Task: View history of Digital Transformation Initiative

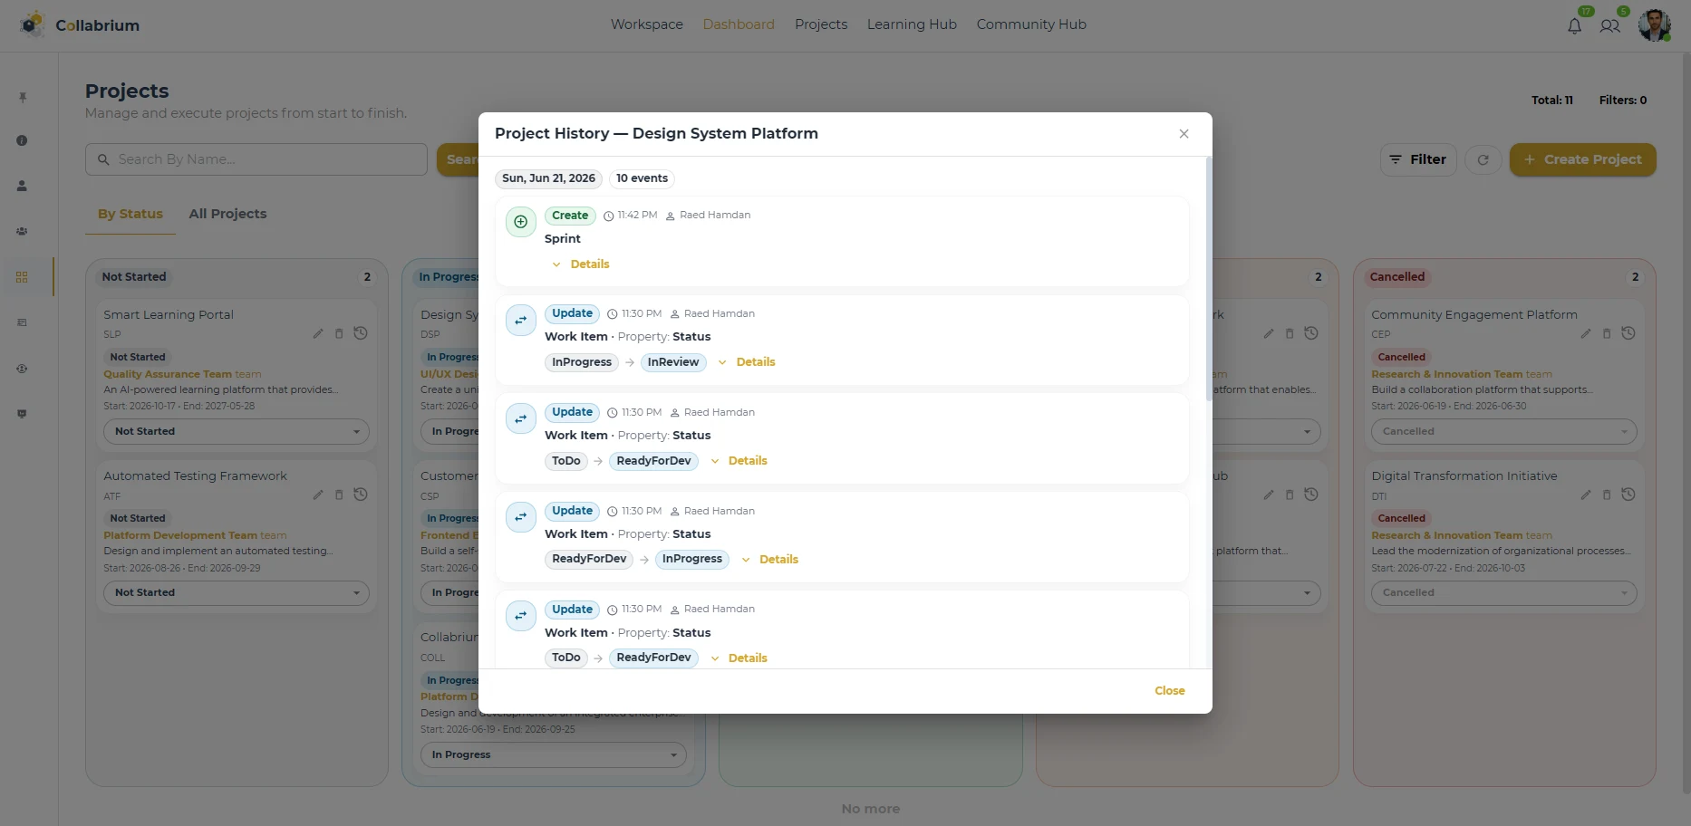Action: [1628, 495]
